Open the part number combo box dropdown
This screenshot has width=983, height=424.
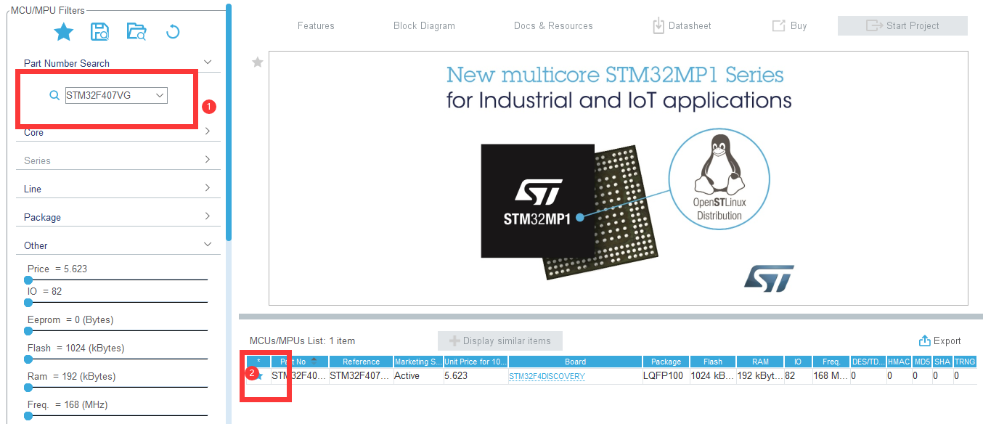(160, 95)
